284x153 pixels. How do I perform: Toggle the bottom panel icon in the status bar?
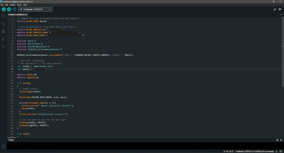click(281, 151)
